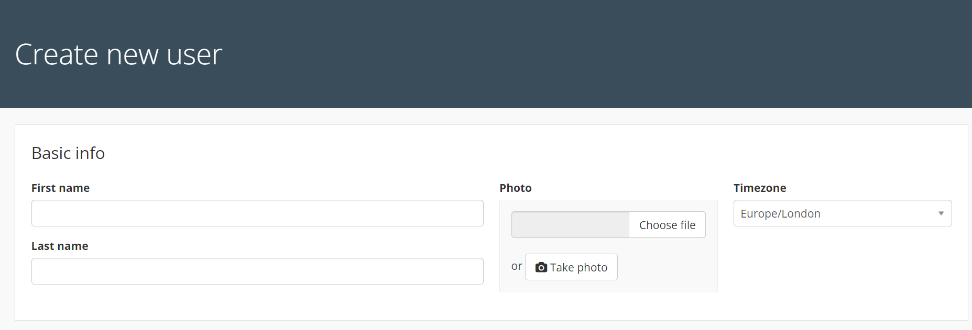Screen dimensions: 972x330
Task: Click the gray file name box
Action: pyautogui.click(x=570, y=225)
